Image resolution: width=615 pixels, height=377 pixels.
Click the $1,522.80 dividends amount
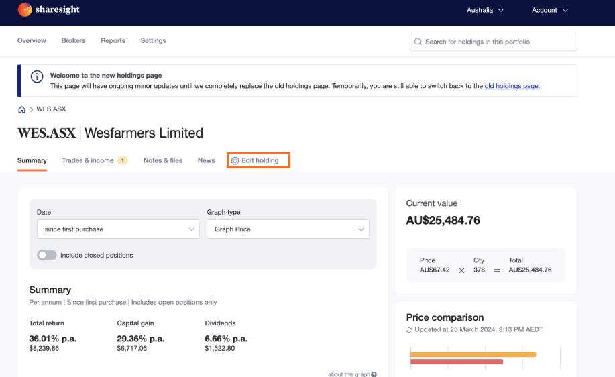[x=220, y=348]
